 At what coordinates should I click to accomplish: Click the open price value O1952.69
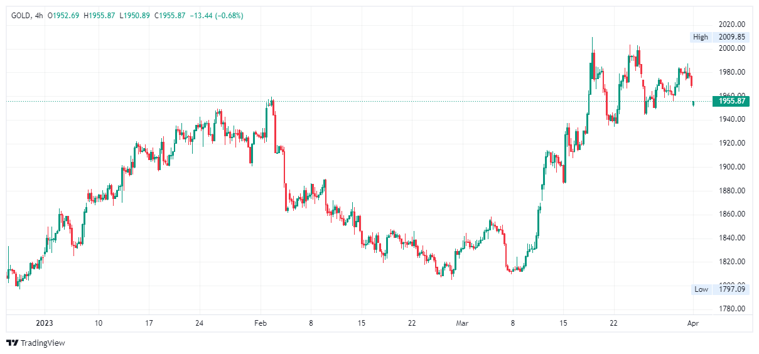(64, 15)
